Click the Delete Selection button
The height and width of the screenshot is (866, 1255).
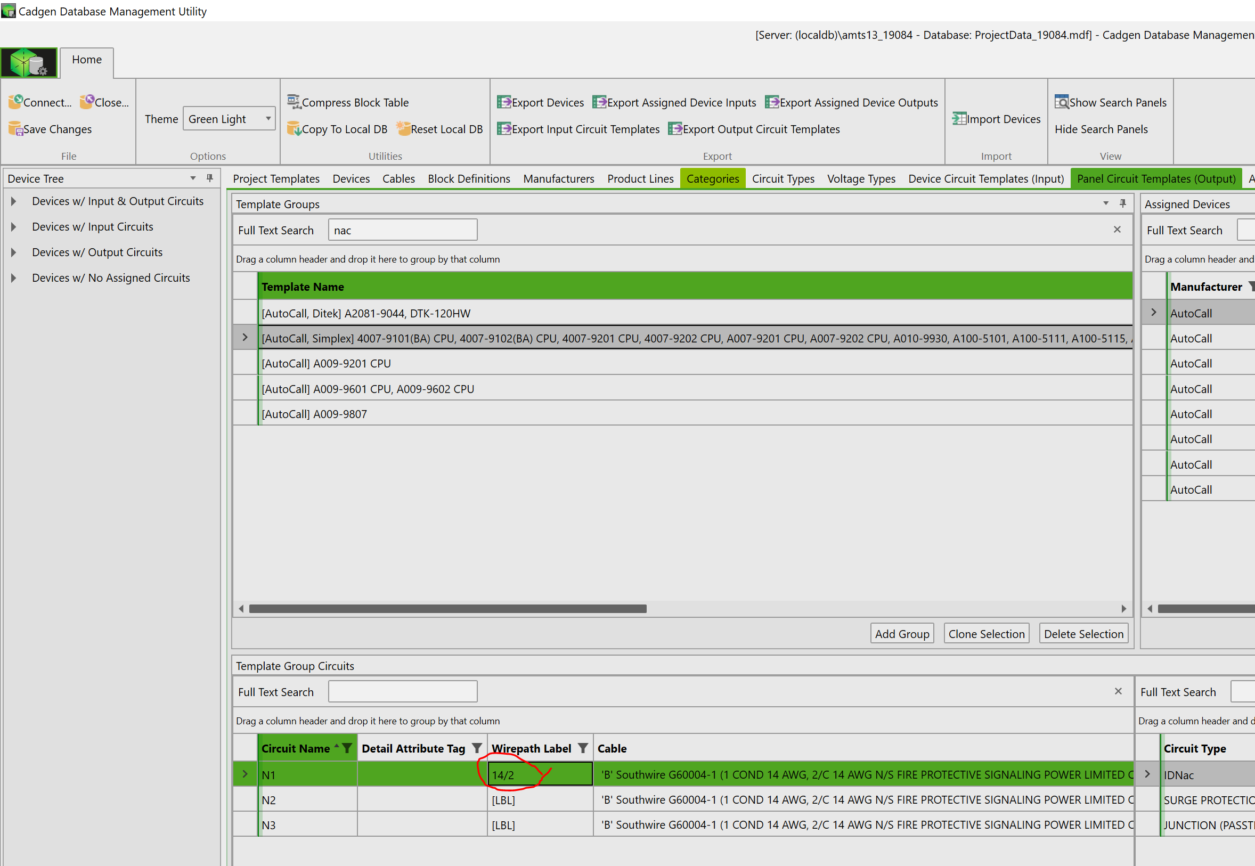click(1083, 633)
